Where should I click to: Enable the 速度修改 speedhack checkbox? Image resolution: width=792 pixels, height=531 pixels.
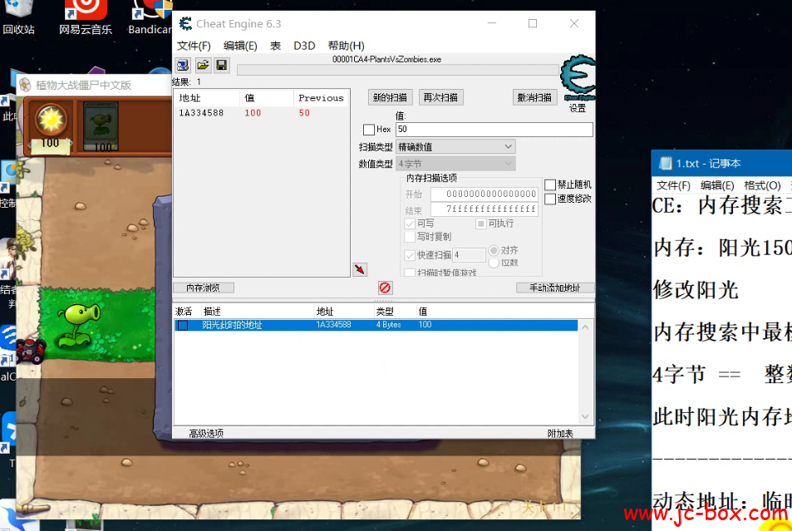click(550, 199)
